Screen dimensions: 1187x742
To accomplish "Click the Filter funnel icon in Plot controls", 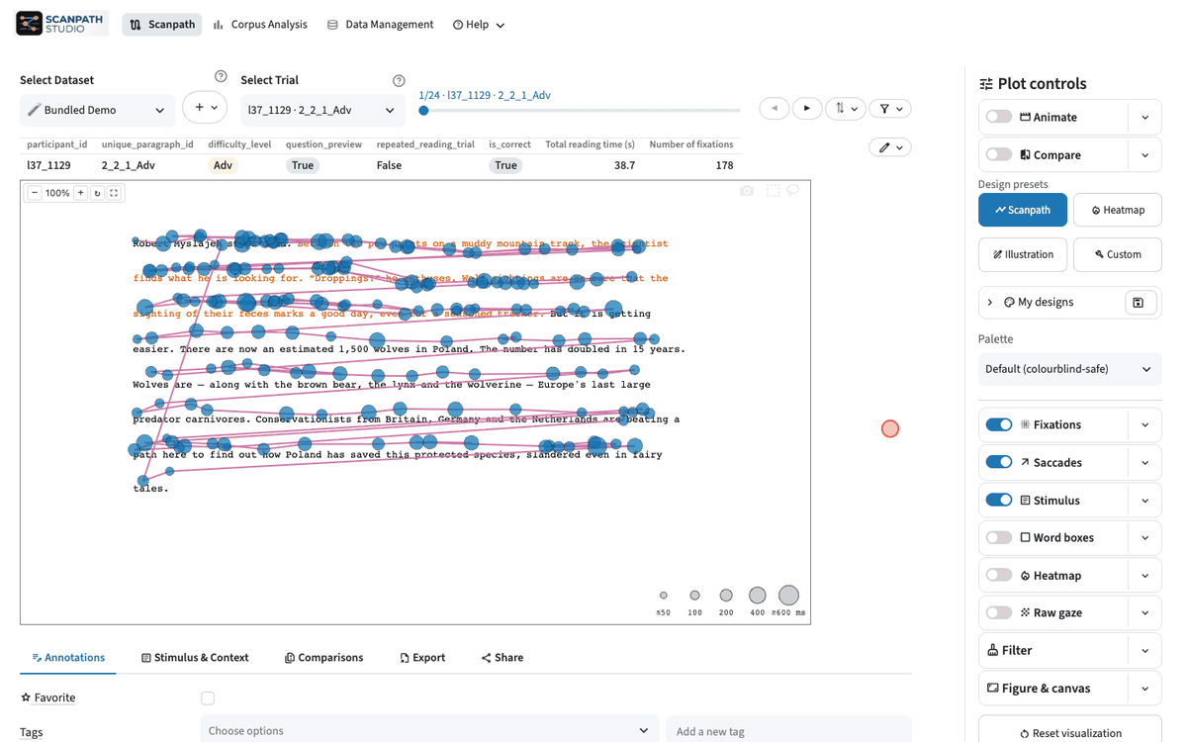I will [992, 650].
